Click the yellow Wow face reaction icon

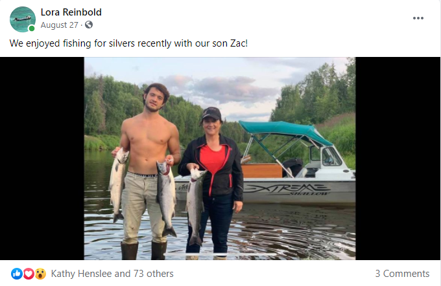point(40,273)
